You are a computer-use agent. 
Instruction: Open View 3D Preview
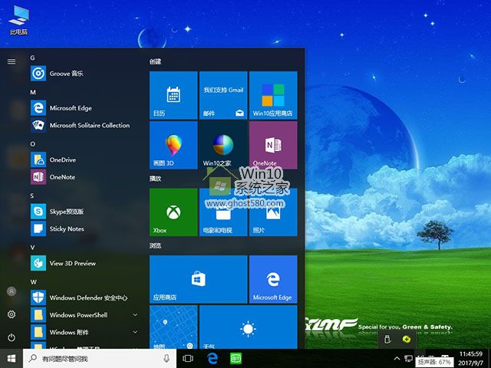click(84, 263)
